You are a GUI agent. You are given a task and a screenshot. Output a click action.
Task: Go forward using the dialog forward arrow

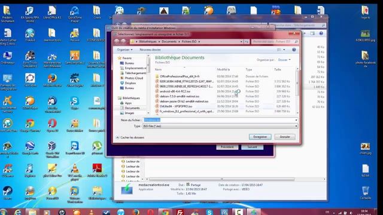pyautogui.click(x=123, y=42)
